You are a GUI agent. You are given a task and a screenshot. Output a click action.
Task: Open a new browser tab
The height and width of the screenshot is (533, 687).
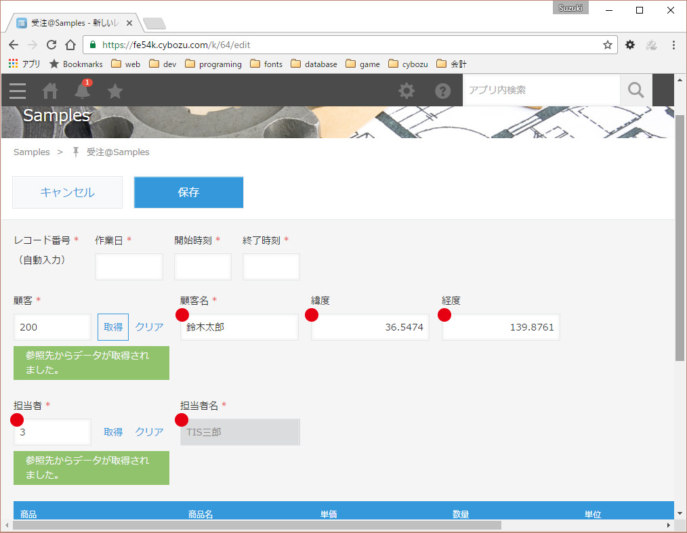point(154,23)
